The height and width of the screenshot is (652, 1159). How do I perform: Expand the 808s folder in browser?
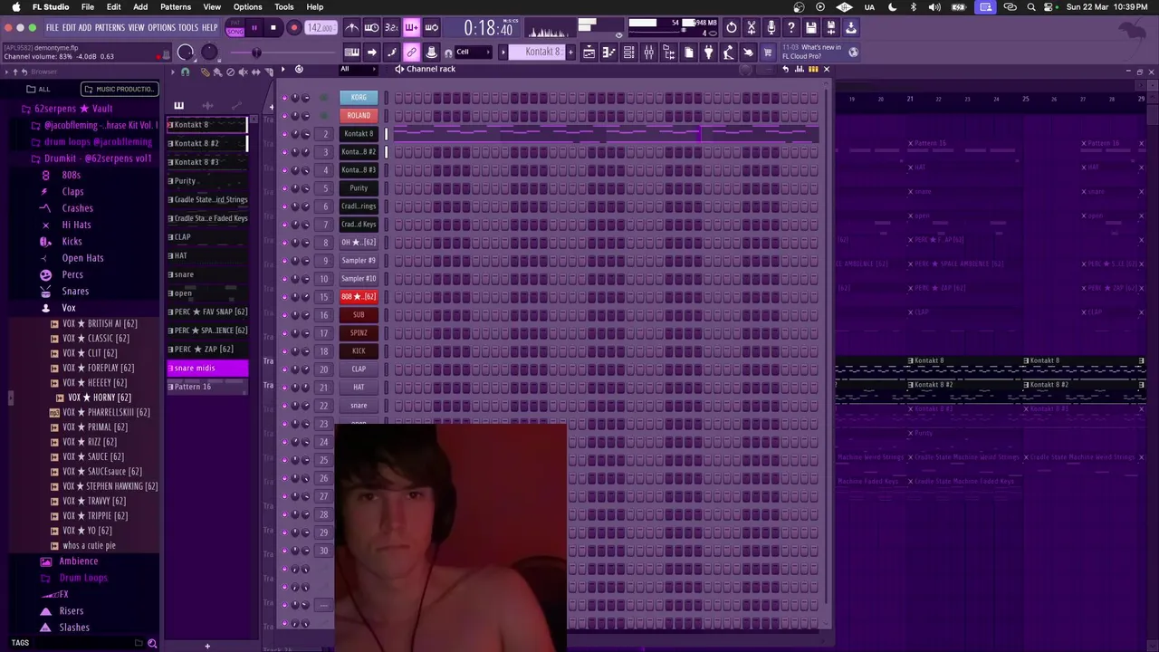click(x=72, y=175)
